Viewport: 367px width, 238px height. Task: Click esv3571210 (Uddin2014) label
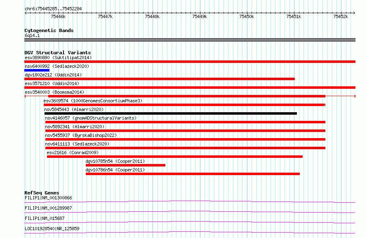click(52, 83)
